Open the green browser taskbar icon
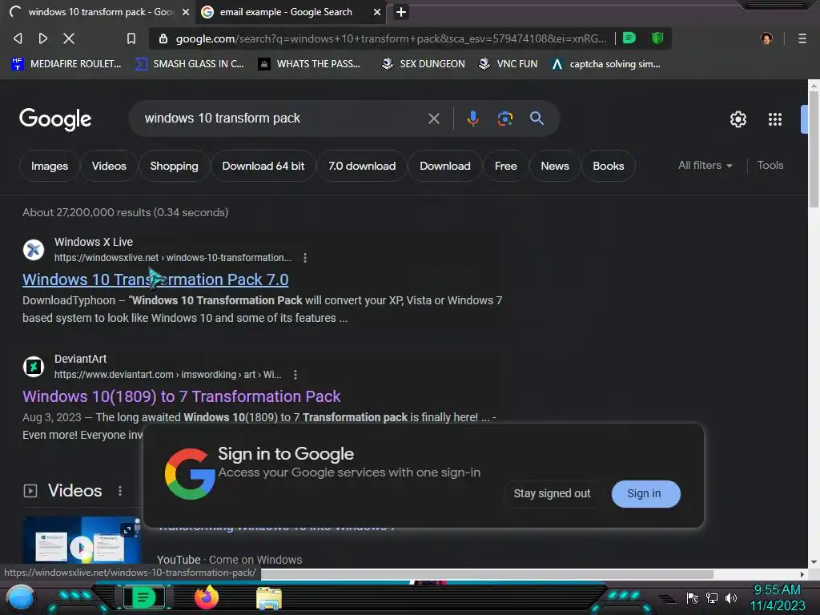 click(144, 597)
